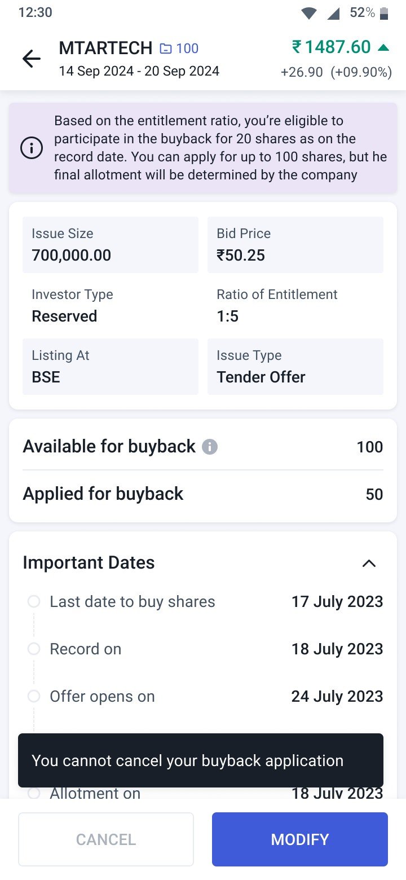The image size is (406, 880).
Task: Select the 'Offer opens on' timeline marker
Action: (x=34, y=696)
